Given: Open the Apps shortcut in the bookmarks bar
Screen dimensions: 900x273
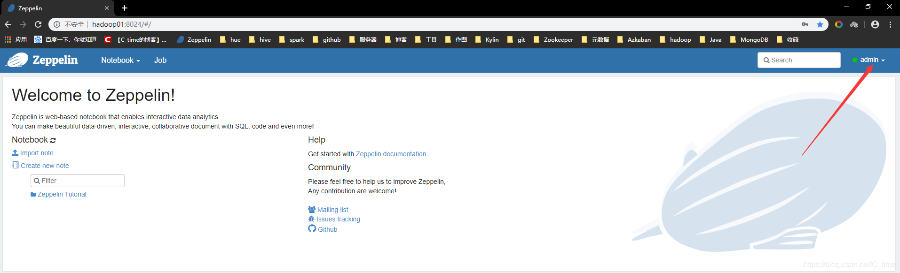Looking at the screenshot, I should point(16,40).
